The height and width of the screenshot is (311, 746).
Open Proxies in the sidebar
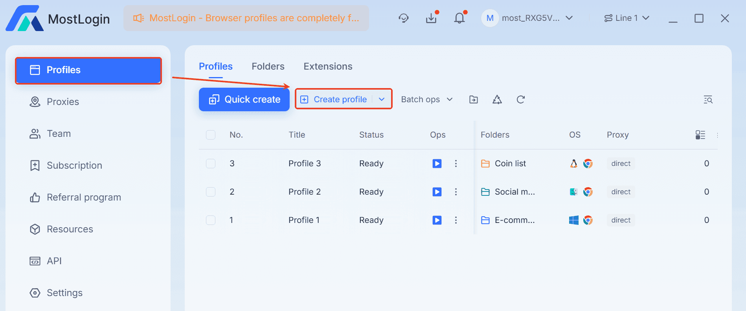[x=63, y=102]
